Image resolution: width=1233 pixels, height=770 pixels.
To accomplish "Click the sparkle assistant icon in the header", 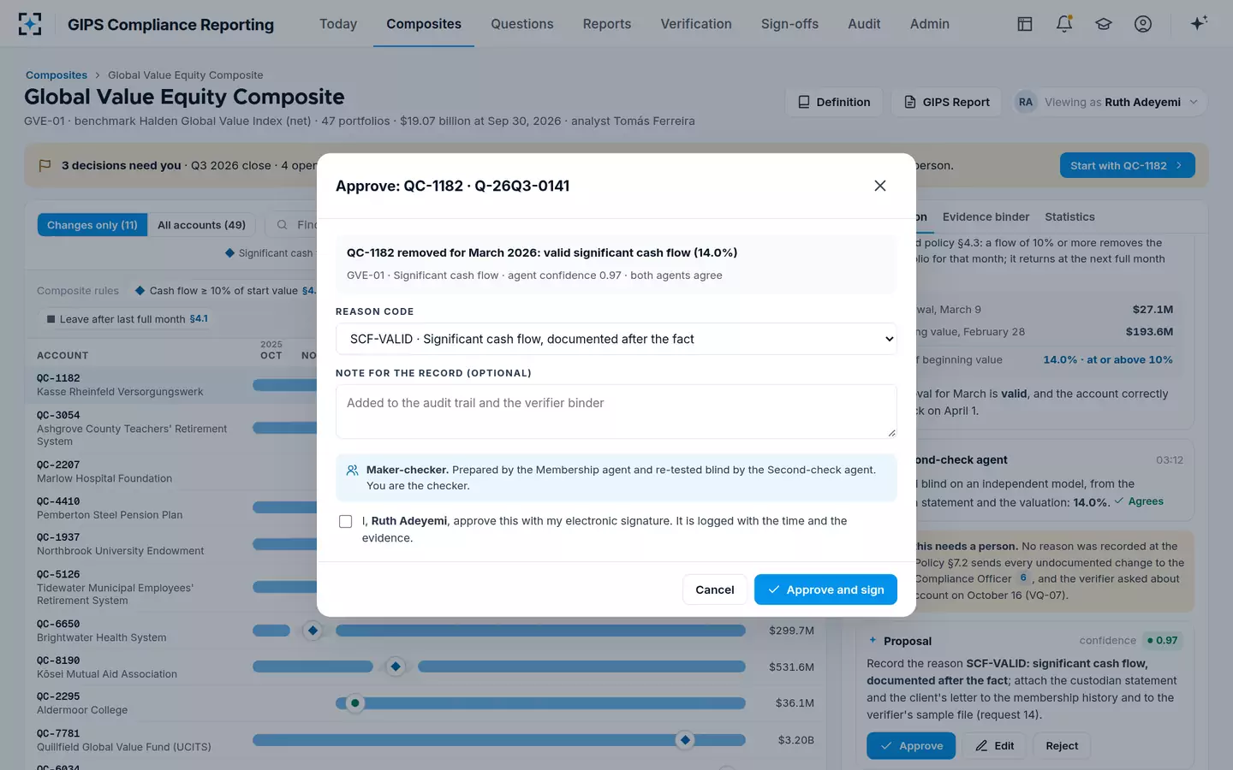I will 1199,23.
